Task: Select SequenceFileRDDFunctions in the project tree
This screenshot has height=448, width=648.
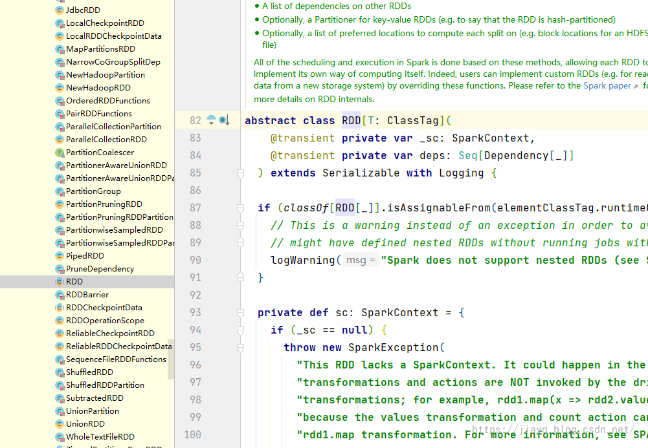Action: (116, 359)
